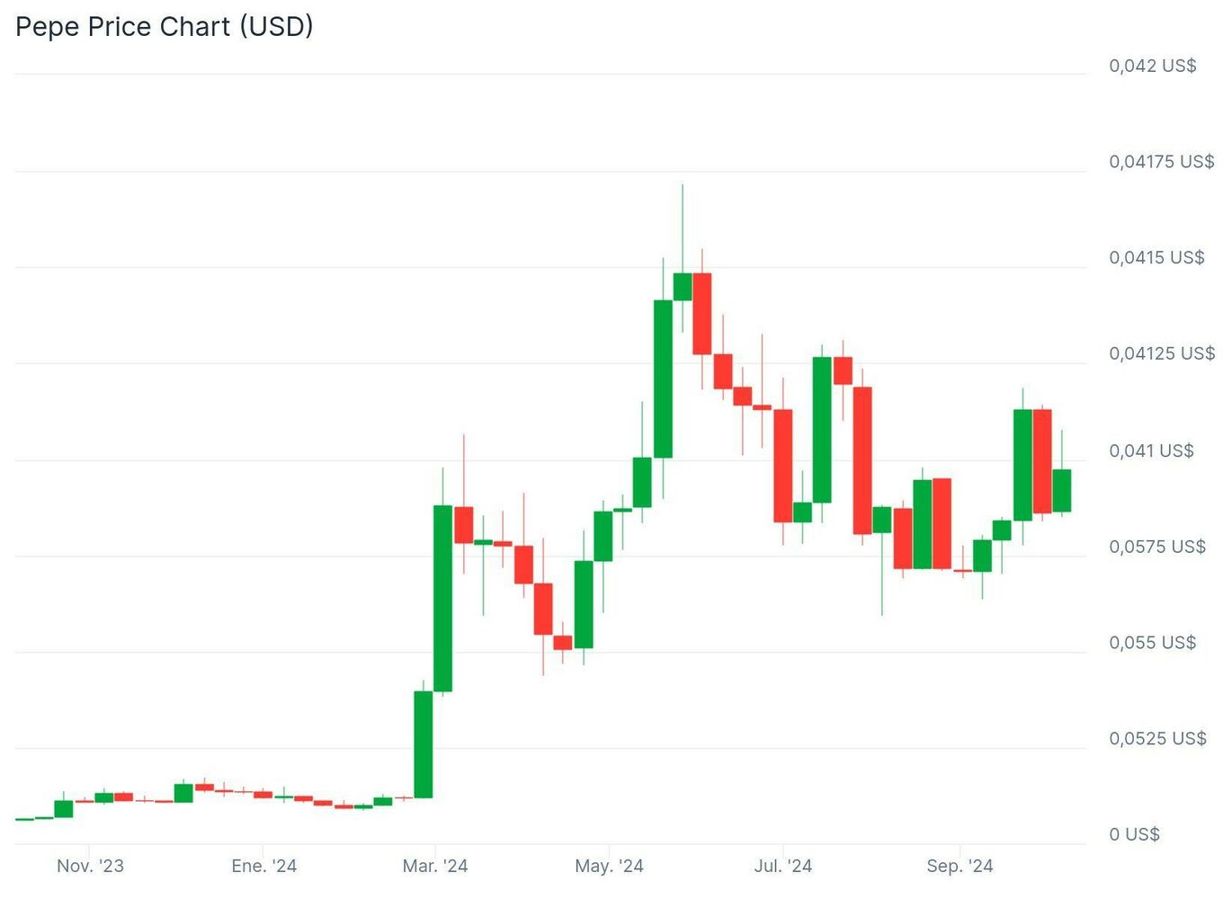This screenshot has width=1232, height=899.
Task: Click the rightmost green candle on the chart
Action: point(1061,490)
